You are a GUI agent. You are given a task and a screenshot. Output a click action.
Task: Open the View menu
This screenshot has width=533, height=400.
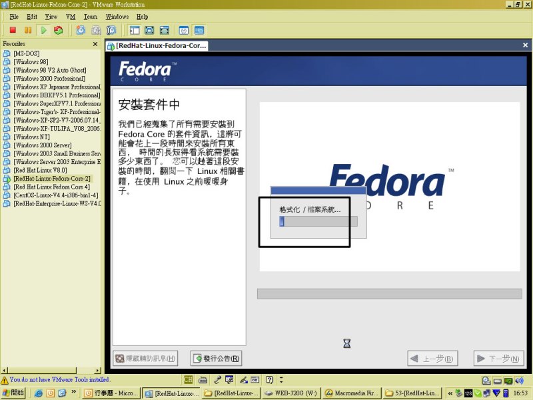(x=51, y=17)
